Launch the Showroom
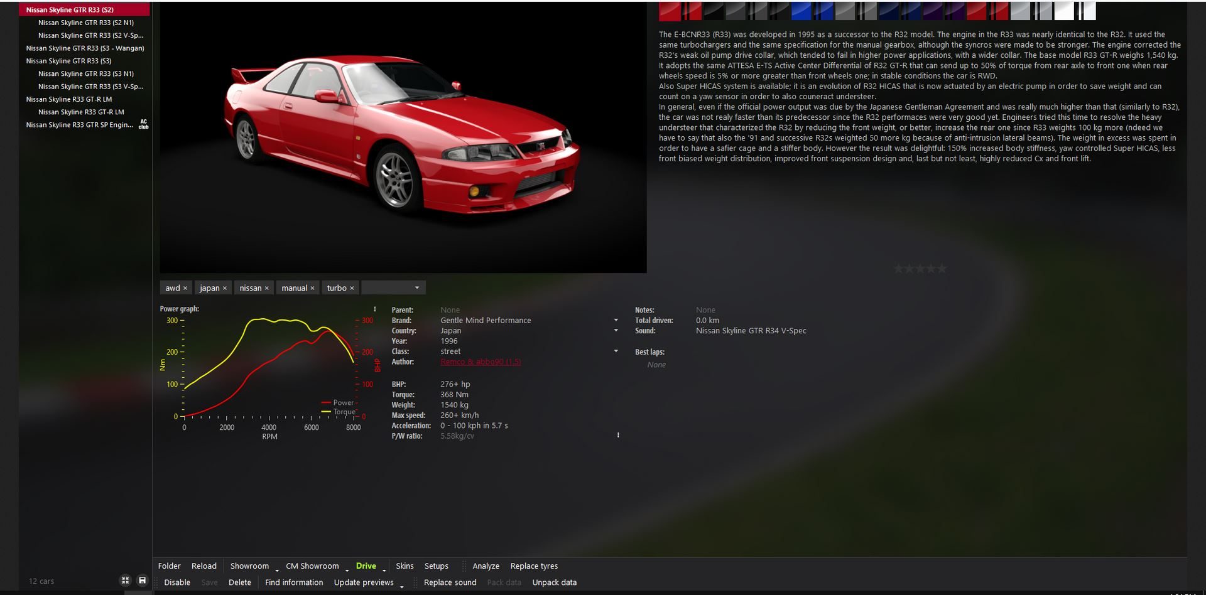Screen dimensions: 1206x595 (x=249, y=566)
